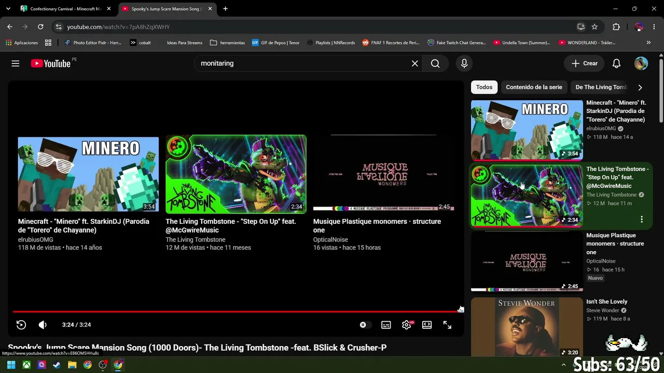Open the Photo Editor Pixlr bookmark
The height and width of the screenshot is (373, 664).
click(x=93, y=42)
